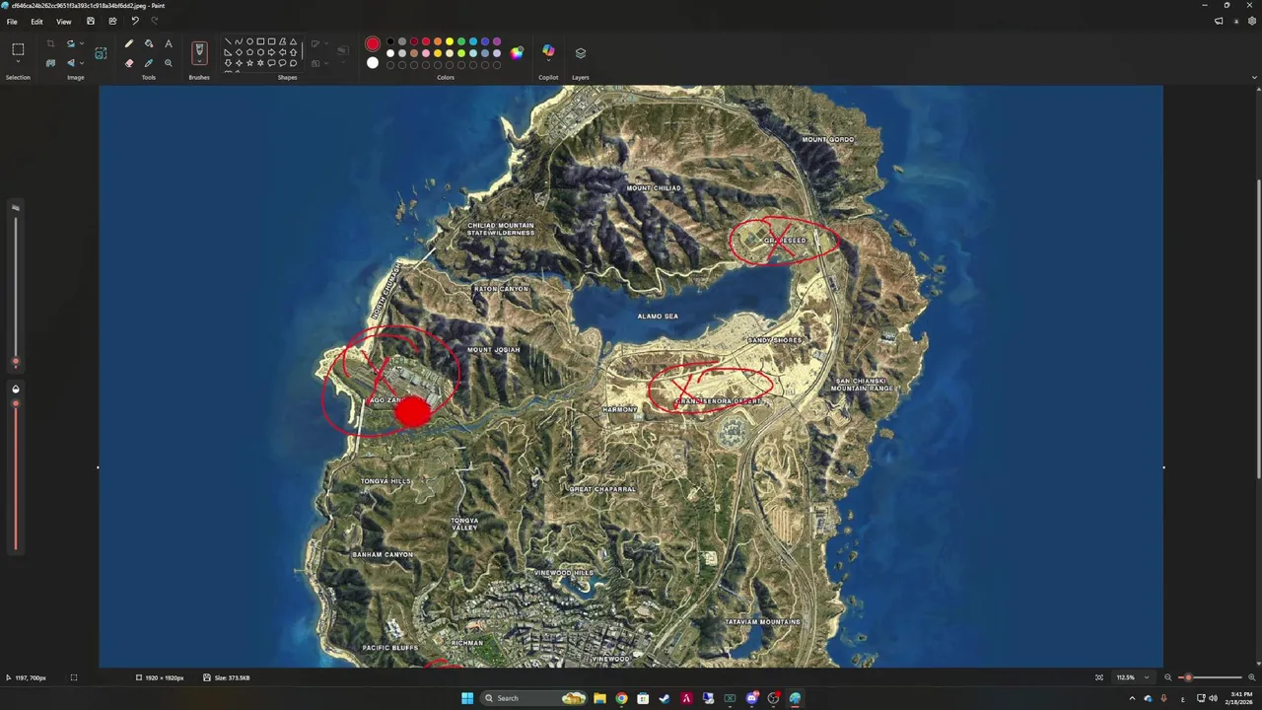The height and width of the screenshot is (710, 1262).
Task: Choose the Five-point star shape
Action: tap(249, 63)
